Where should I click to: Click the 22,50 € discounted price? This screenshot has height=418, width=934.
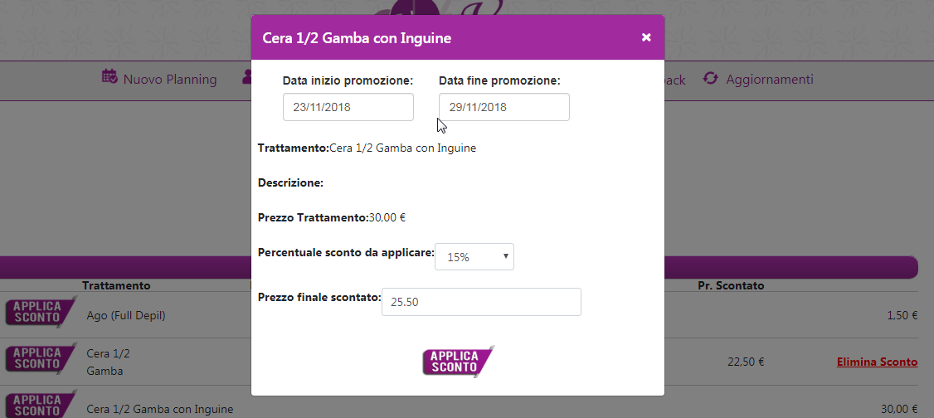(x=746, y=362)
